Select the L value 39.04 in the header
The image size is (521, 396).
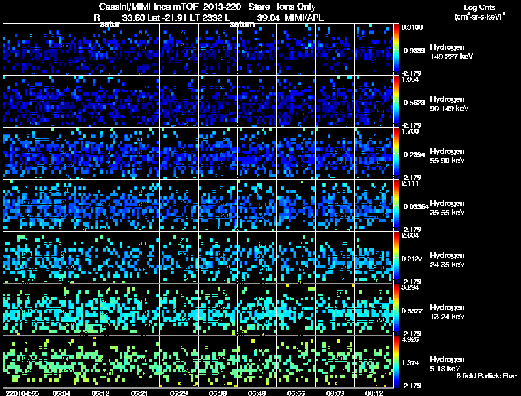(x=268, y=18)
